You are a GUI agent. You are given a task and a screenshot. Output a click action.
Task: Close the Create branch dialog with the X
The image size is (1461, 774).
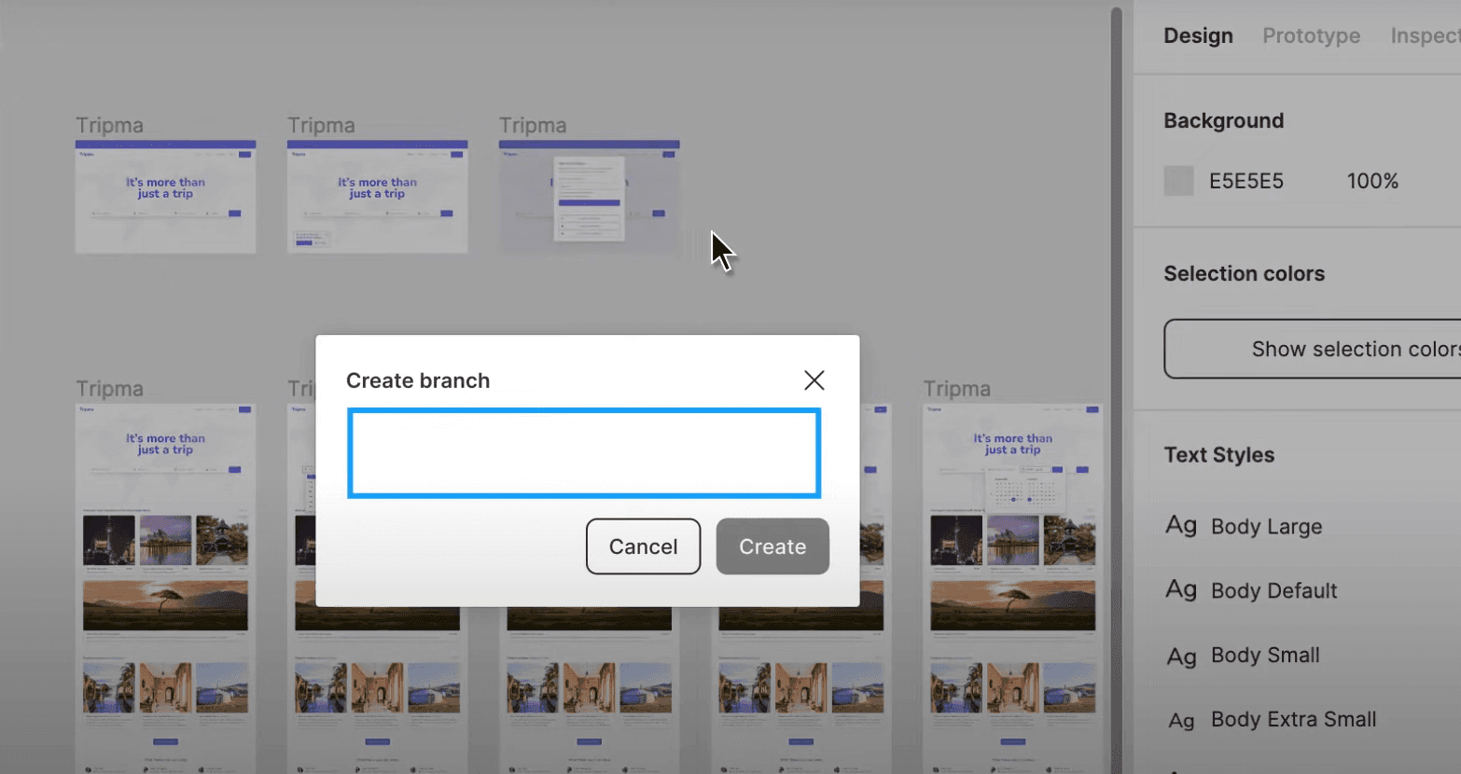click(813, 380)
